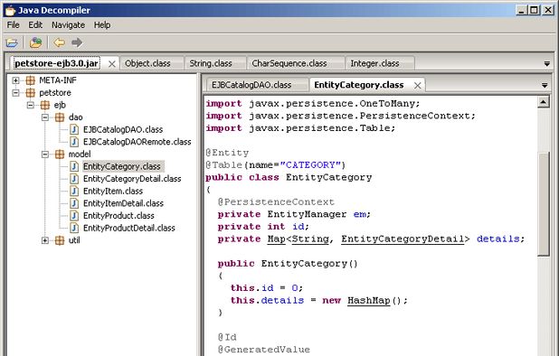Open the inner class tab list dropdown
Screen dimensions: 559x356
point(545,86)
